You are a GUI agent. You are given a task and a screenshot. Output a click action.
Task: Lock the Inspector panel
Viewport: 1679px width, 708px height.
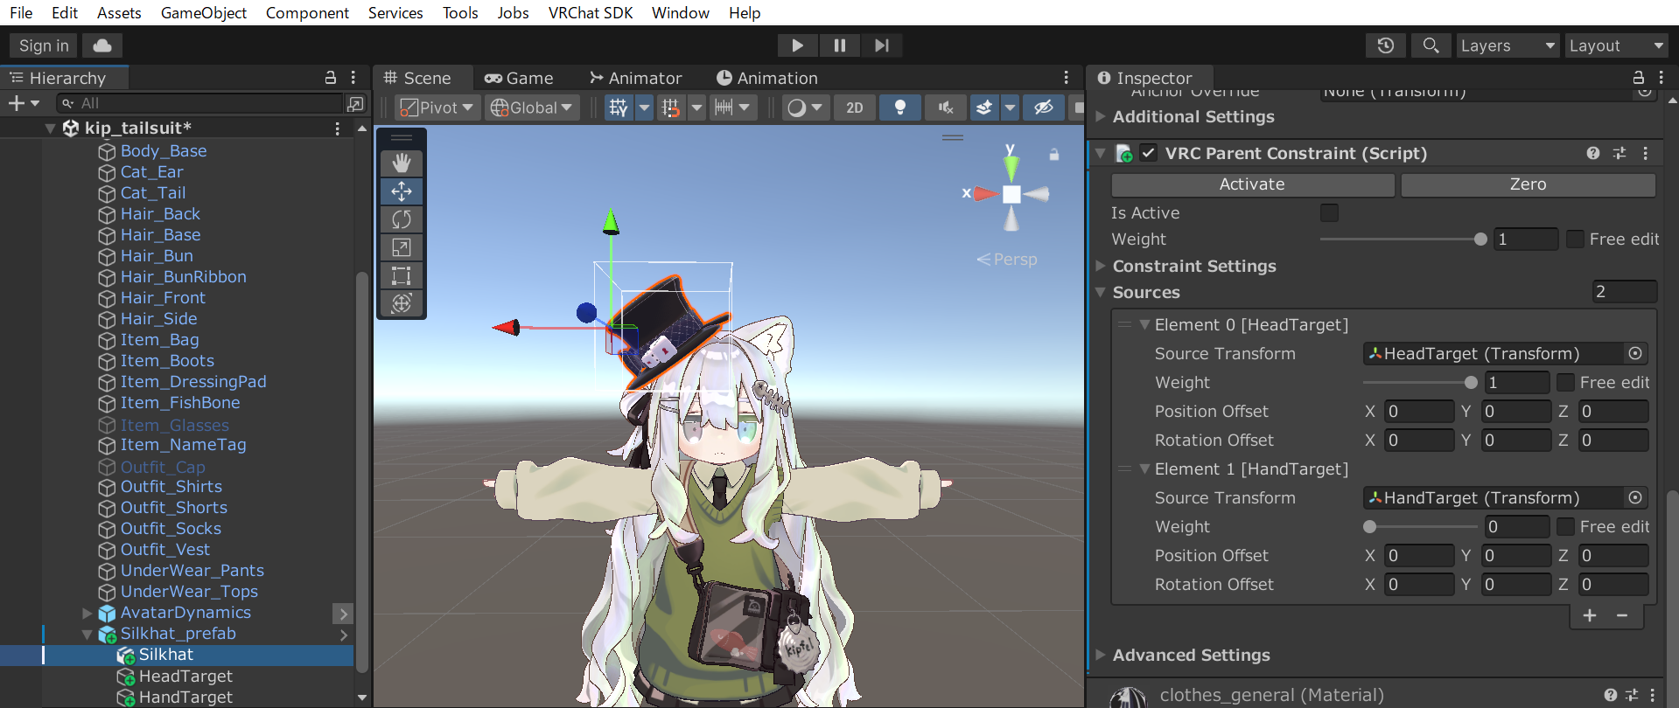coord(1639,78)
